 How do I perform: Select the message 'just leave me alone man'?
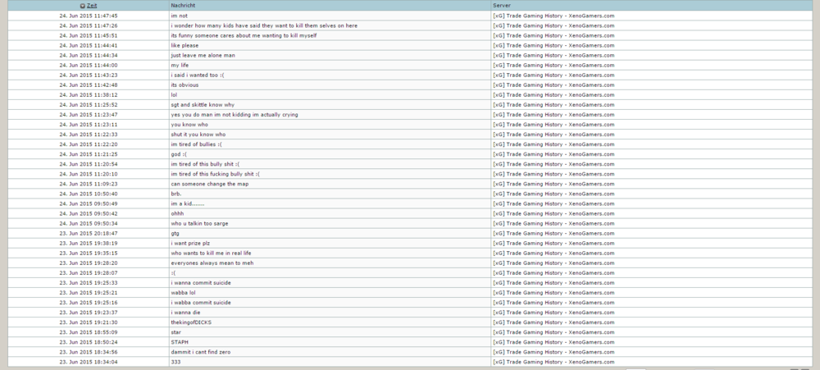(203, 56)
